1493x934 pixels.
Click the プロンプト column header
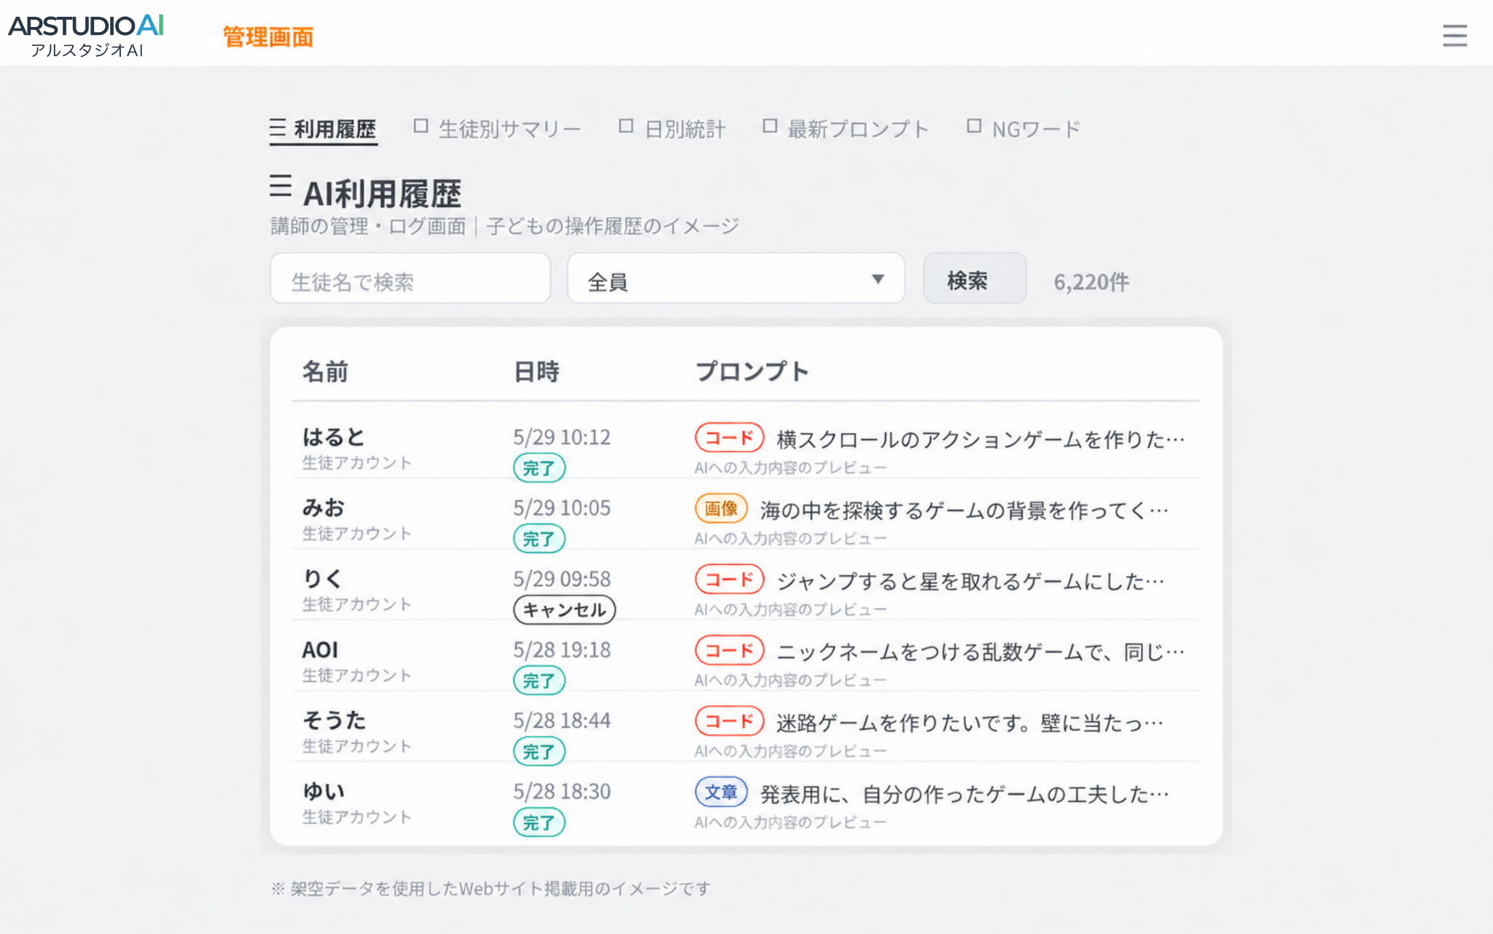752,371
